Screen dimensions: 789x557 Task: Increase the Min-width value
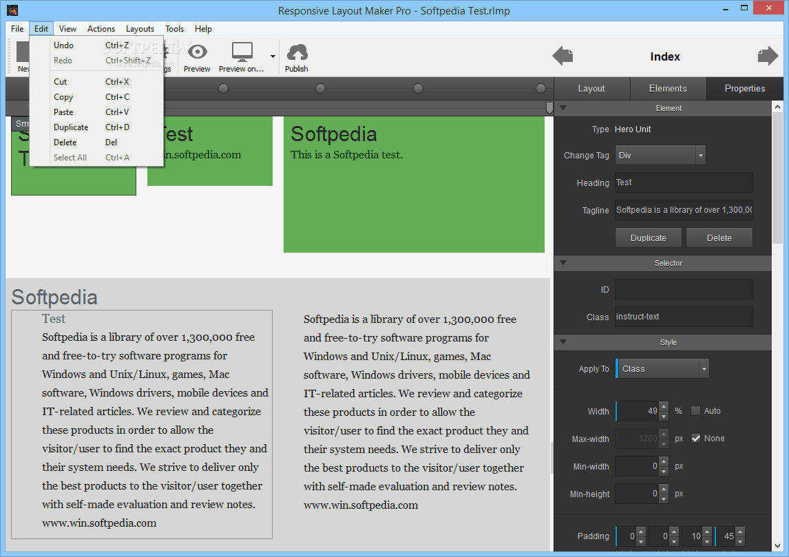click(664, 461)
